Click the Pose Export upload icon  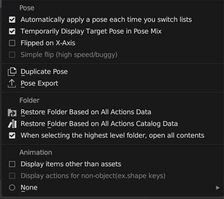(12, 84)
